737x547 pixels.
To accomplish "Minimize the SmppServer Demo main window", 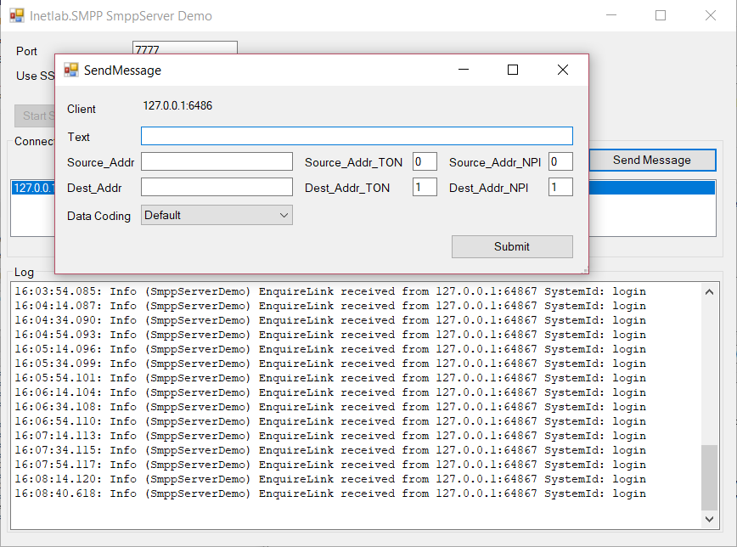I will point(611,15).
